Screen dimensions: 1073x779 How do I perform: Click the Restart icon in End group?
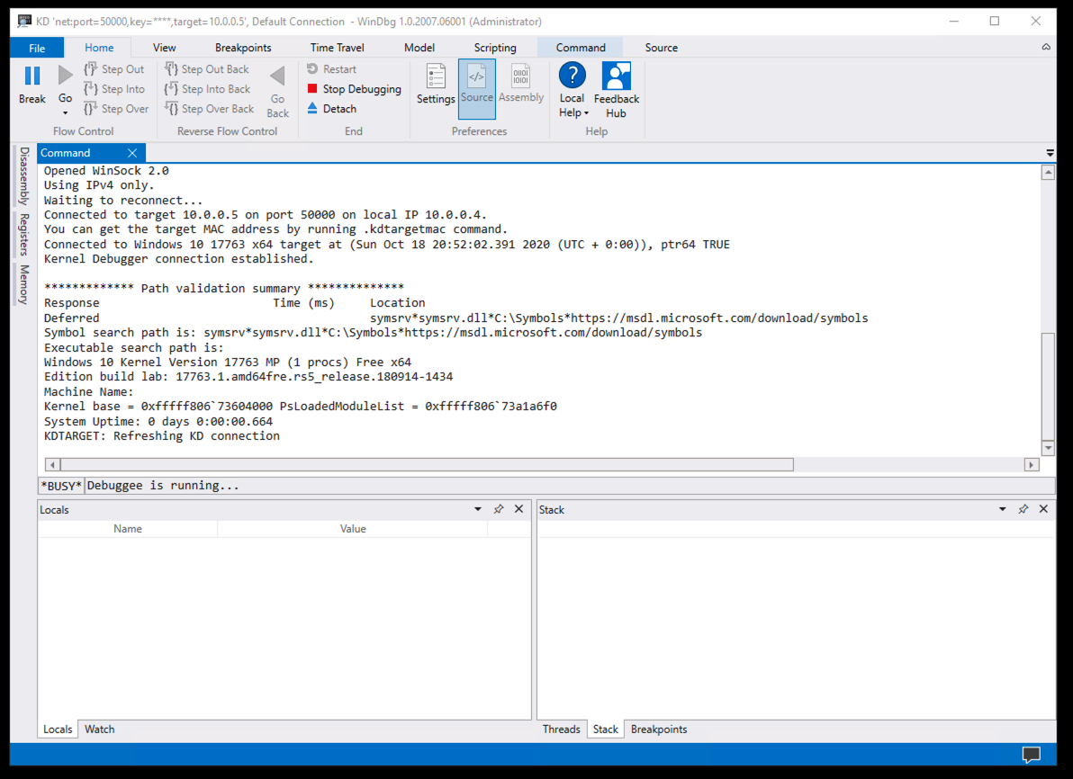[312, 69]
